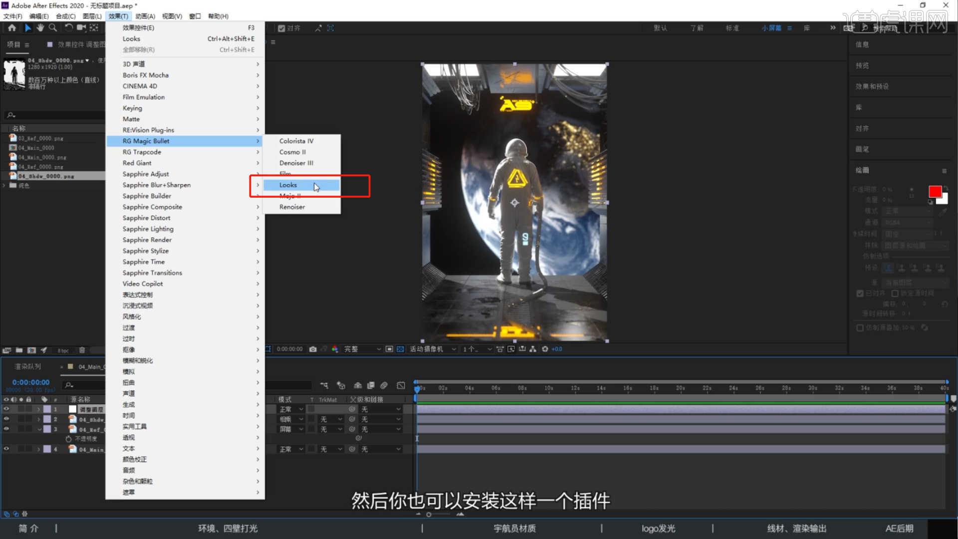Click the red foreground color swatch

pyautogui.click(x=935, y=192)
